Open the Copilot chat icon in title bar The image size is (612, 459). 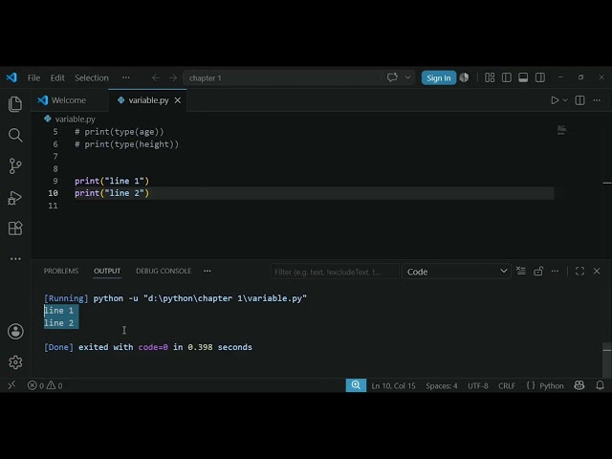392,77
